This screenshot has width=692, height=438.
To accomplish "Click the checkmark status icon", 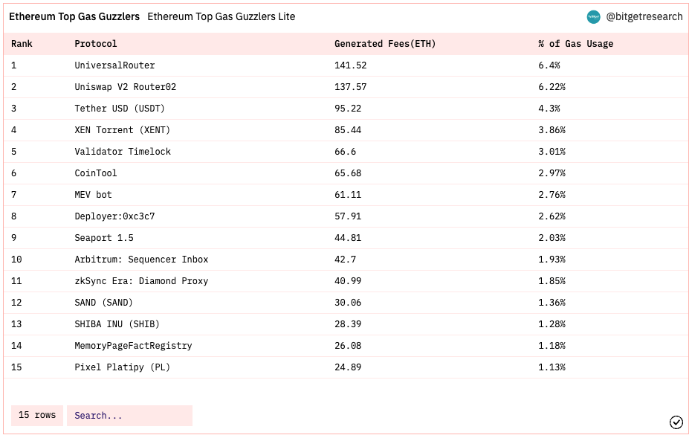I will [676, 422].
